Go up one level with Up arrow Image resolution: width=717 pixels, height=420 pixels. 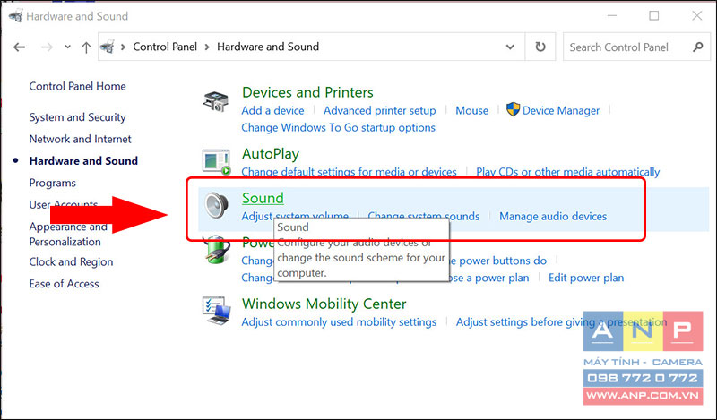[x=86, y=47]
